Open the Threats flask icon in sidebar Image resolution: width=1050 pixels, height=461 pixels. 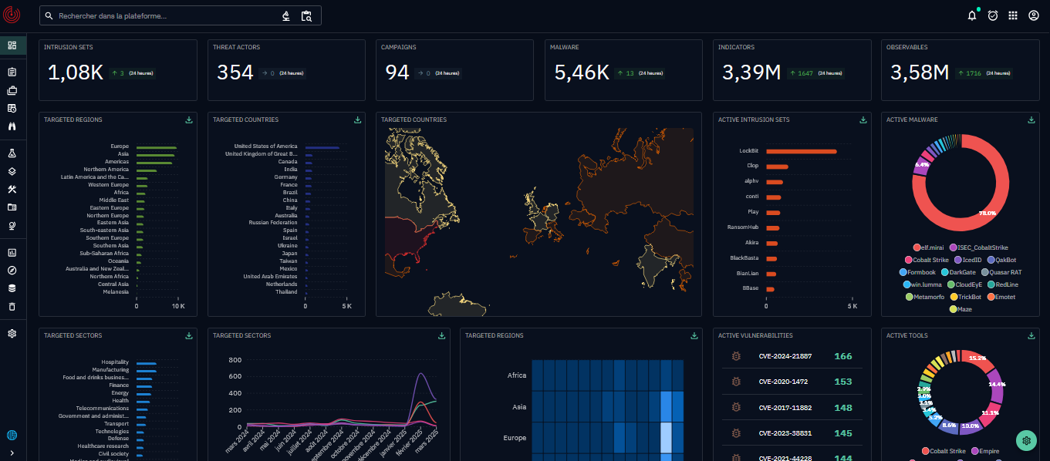pos(12,153)
